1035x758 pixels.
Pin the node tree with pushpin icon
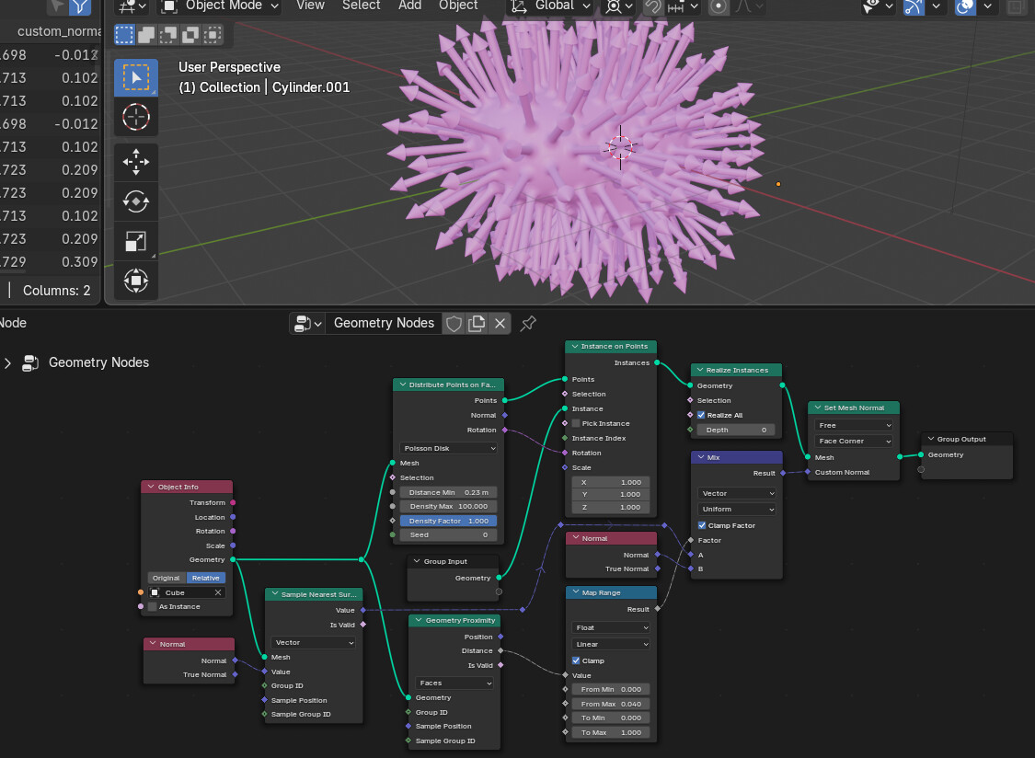528,324
